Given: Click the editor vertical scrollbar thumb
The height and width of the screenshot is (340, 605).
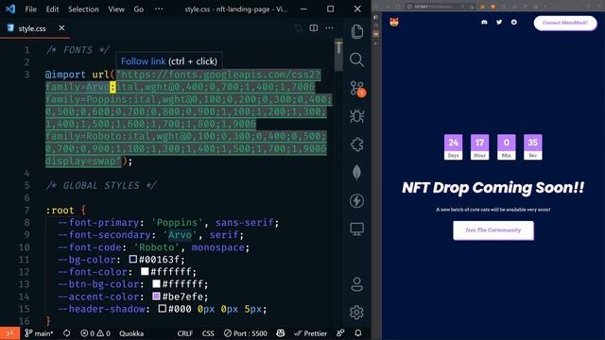Looking at the screenshot, I should pos(338,55).
